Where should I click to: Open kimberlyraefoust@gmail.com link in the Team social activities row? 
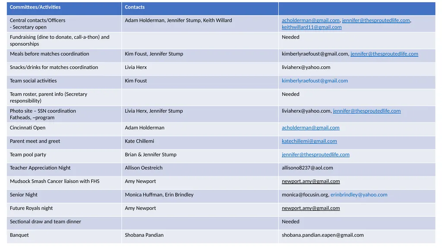click(315, 81)
